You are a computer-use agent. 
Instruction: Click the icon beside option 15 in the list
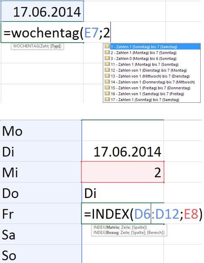click(x=107, y=87)
